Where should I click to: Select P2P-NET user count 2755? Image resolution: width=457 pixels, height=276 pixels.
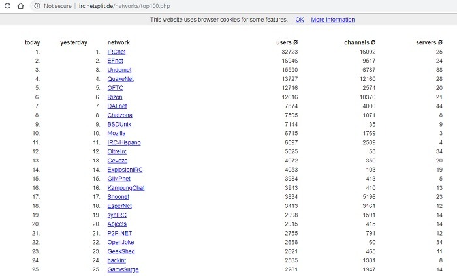pyautogui.click(x=291, y=233)
